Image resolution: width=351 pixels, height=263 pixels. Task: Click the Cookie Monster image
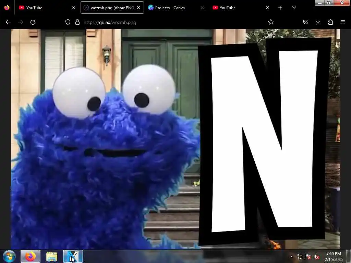click(175, 139)
